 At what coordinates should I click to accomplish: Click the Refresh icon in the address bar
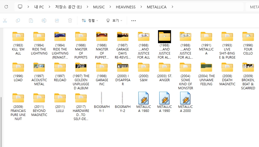(x=6, y=7)
